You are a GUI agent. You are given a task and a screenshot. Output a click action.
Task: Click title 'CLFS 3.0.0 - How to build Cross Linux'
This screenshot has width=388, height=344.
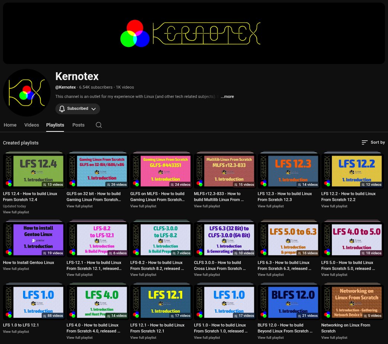point(220,265)
